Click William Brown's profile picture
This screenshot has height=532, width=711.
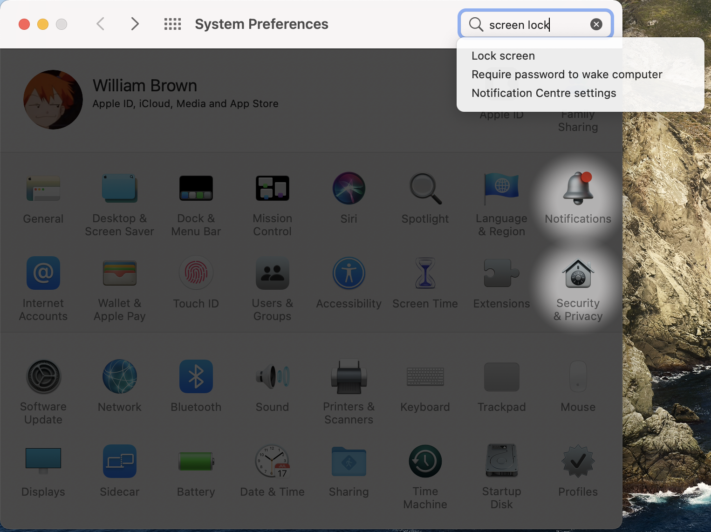click(x=53, y=100)
